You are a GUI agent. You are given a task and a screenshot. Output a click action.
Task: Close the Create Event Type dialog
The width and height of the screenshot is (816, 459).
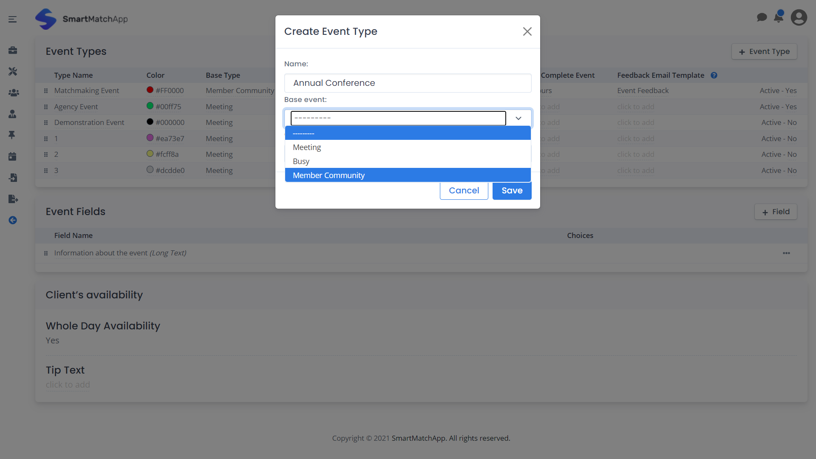tap(527, 31)
